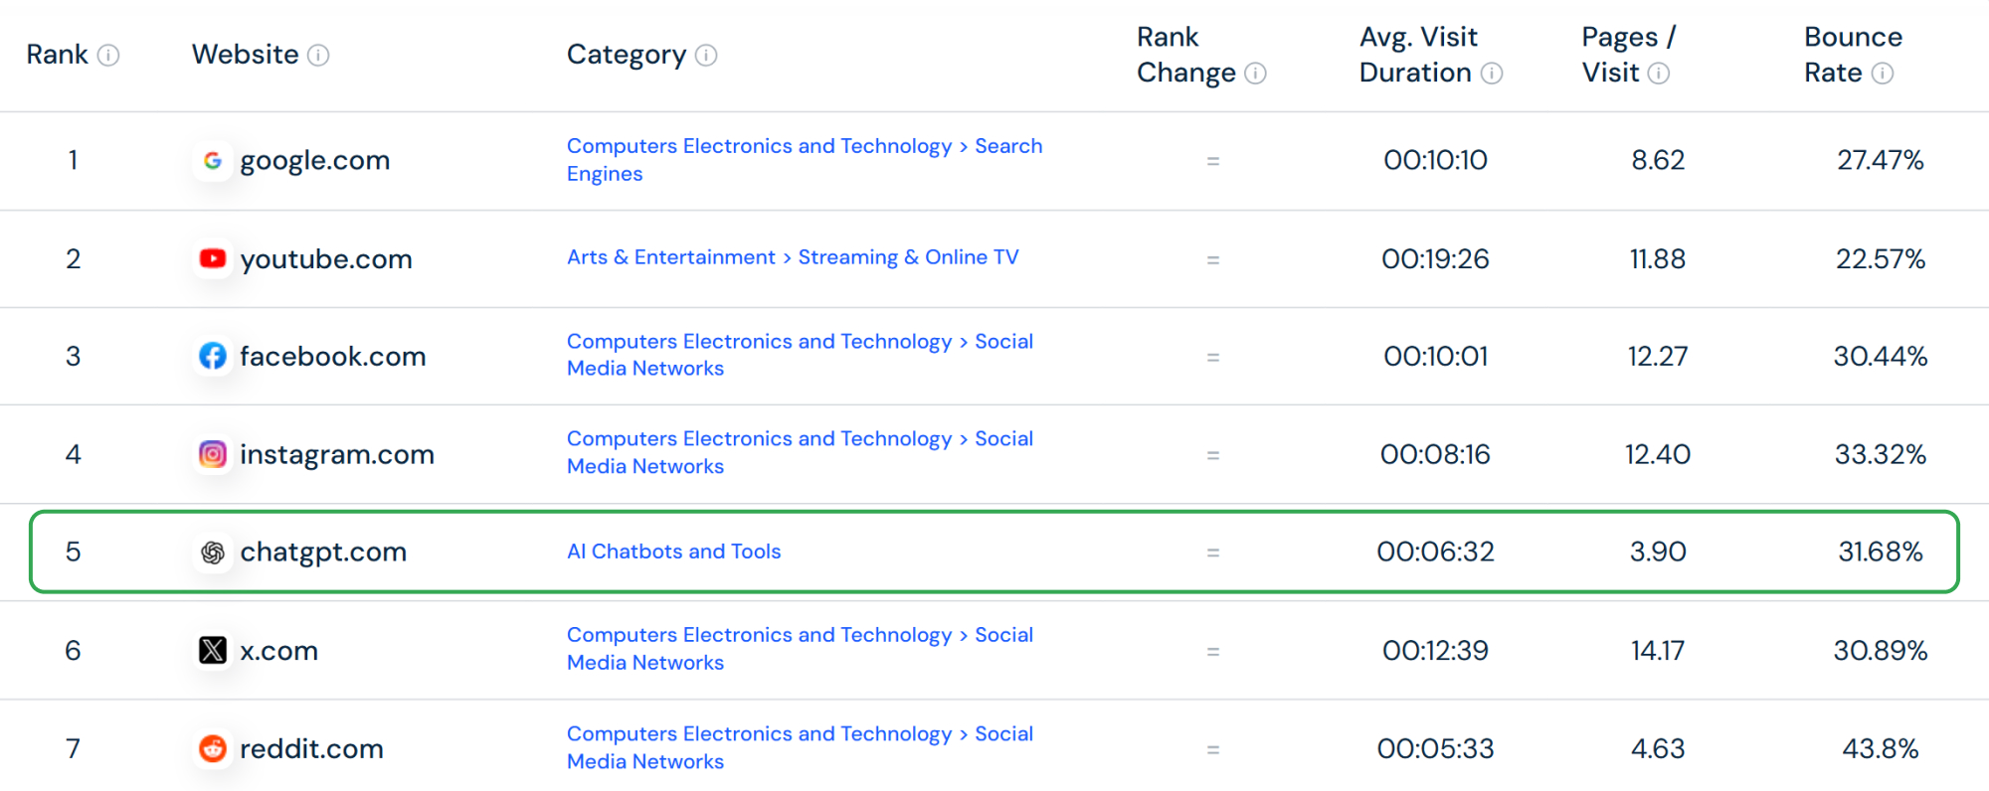Click the Facebook logo icon
Viewport: 1989px width, 791px height.
pos(213,356)
